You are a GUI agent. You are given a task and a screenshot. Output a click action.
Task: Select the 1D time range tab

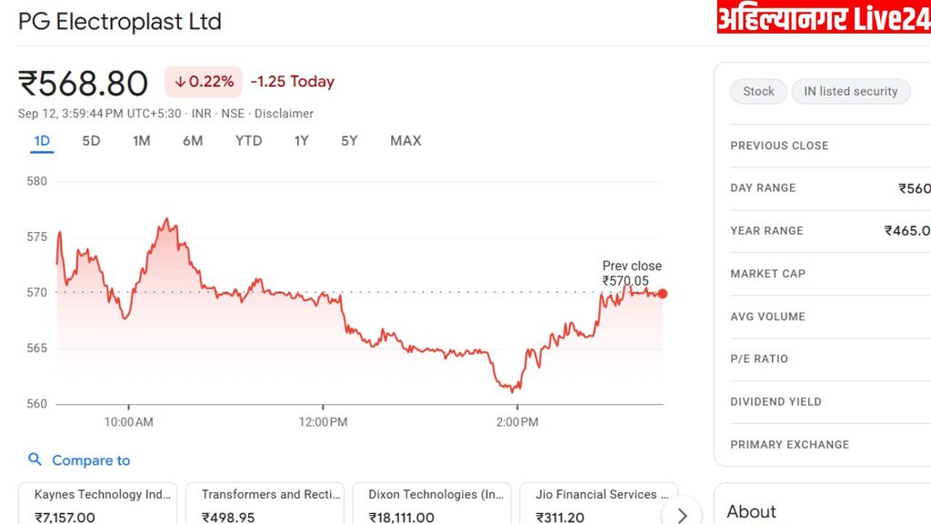pyautogui.click(x=42, y=141)
